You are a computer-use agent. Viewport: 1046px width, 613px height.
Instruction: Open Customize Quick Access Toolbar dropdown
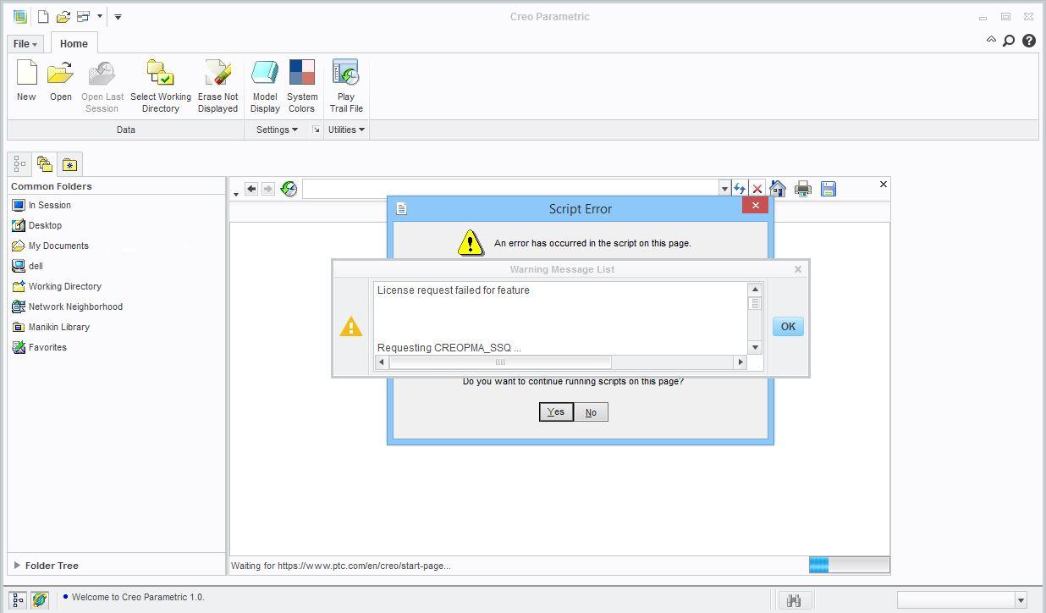(118, 16)
